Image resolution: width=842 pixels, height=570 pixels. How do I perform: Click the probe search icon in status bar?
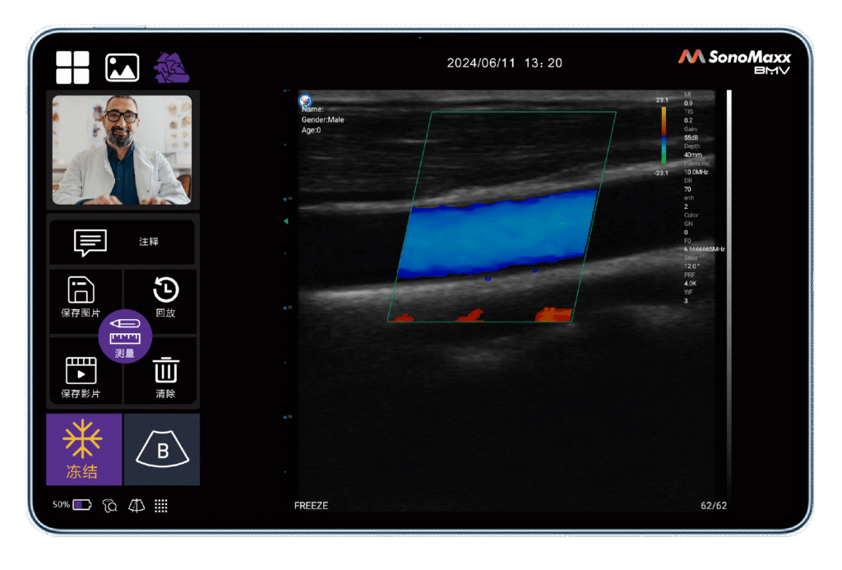pyautogui.click(x=110, y=506)
